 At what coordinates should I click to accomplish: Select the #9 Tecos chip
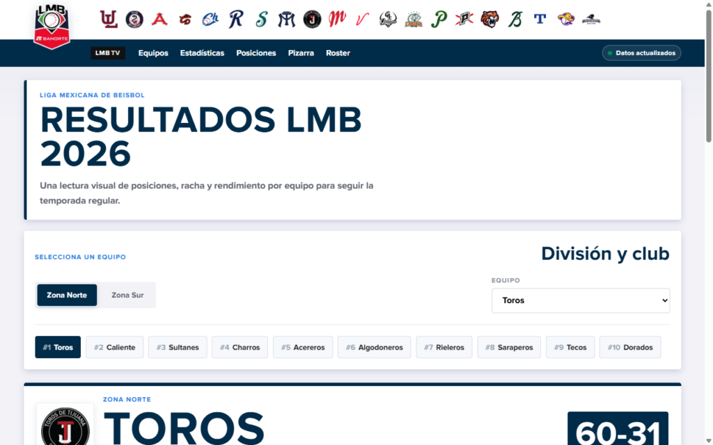coord(570,348)
